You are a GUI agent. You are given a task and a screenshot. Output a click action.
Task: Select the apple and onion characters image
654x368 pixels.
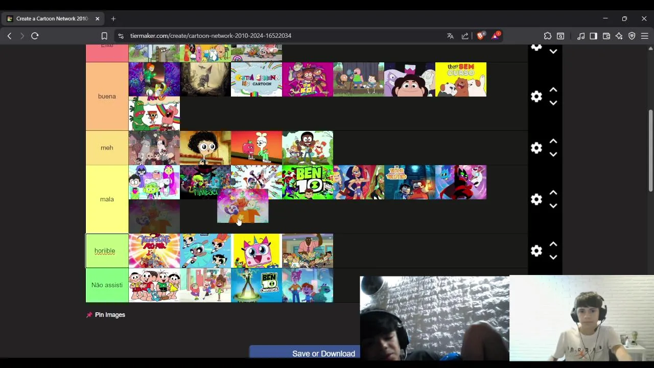click(x=256, y=148)
